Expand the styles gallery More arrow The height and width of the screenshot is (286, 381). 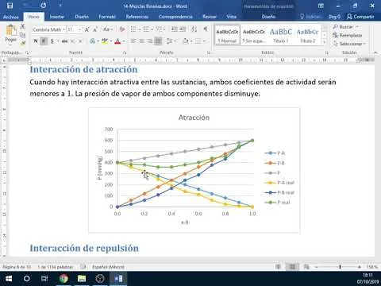325,42
